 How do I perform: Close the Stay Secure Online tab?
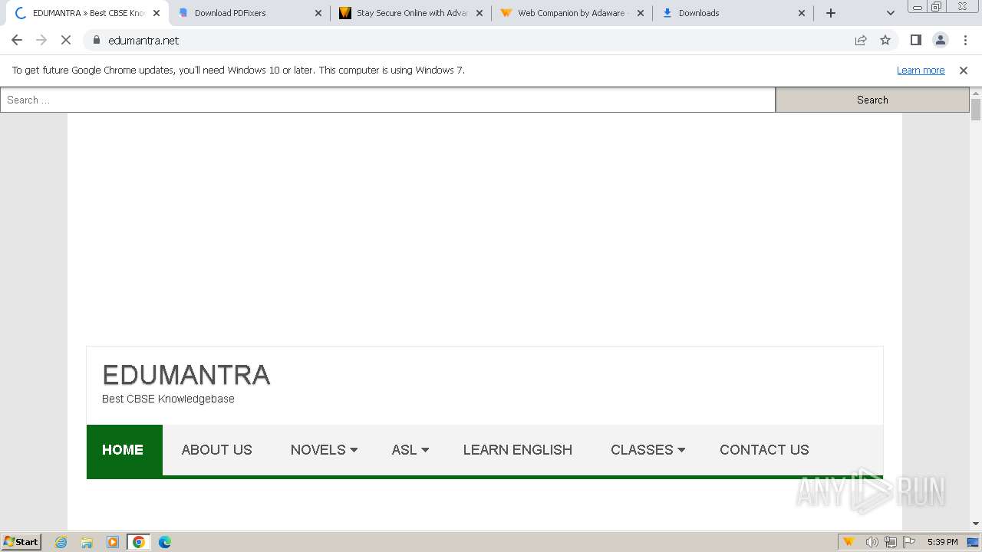tap(479, 13)
